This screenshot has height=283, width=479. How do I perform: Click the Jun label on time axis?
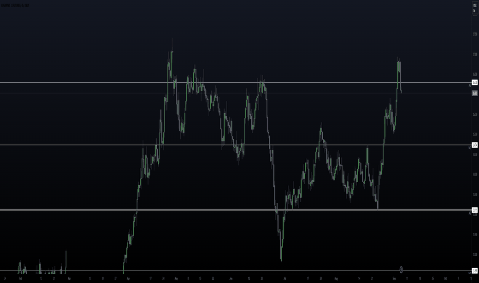[x=231, y=279]
